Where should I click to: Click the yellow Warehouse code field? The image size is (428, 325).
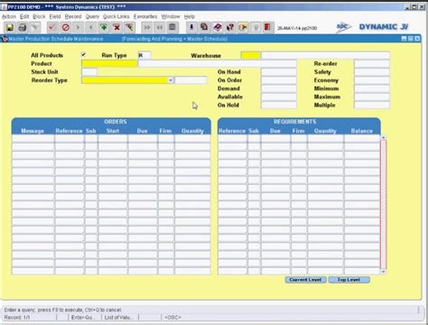[x=250, y=55]
